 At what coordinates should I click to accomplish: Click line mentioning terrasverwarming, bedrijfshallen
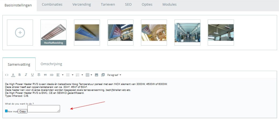68,90
